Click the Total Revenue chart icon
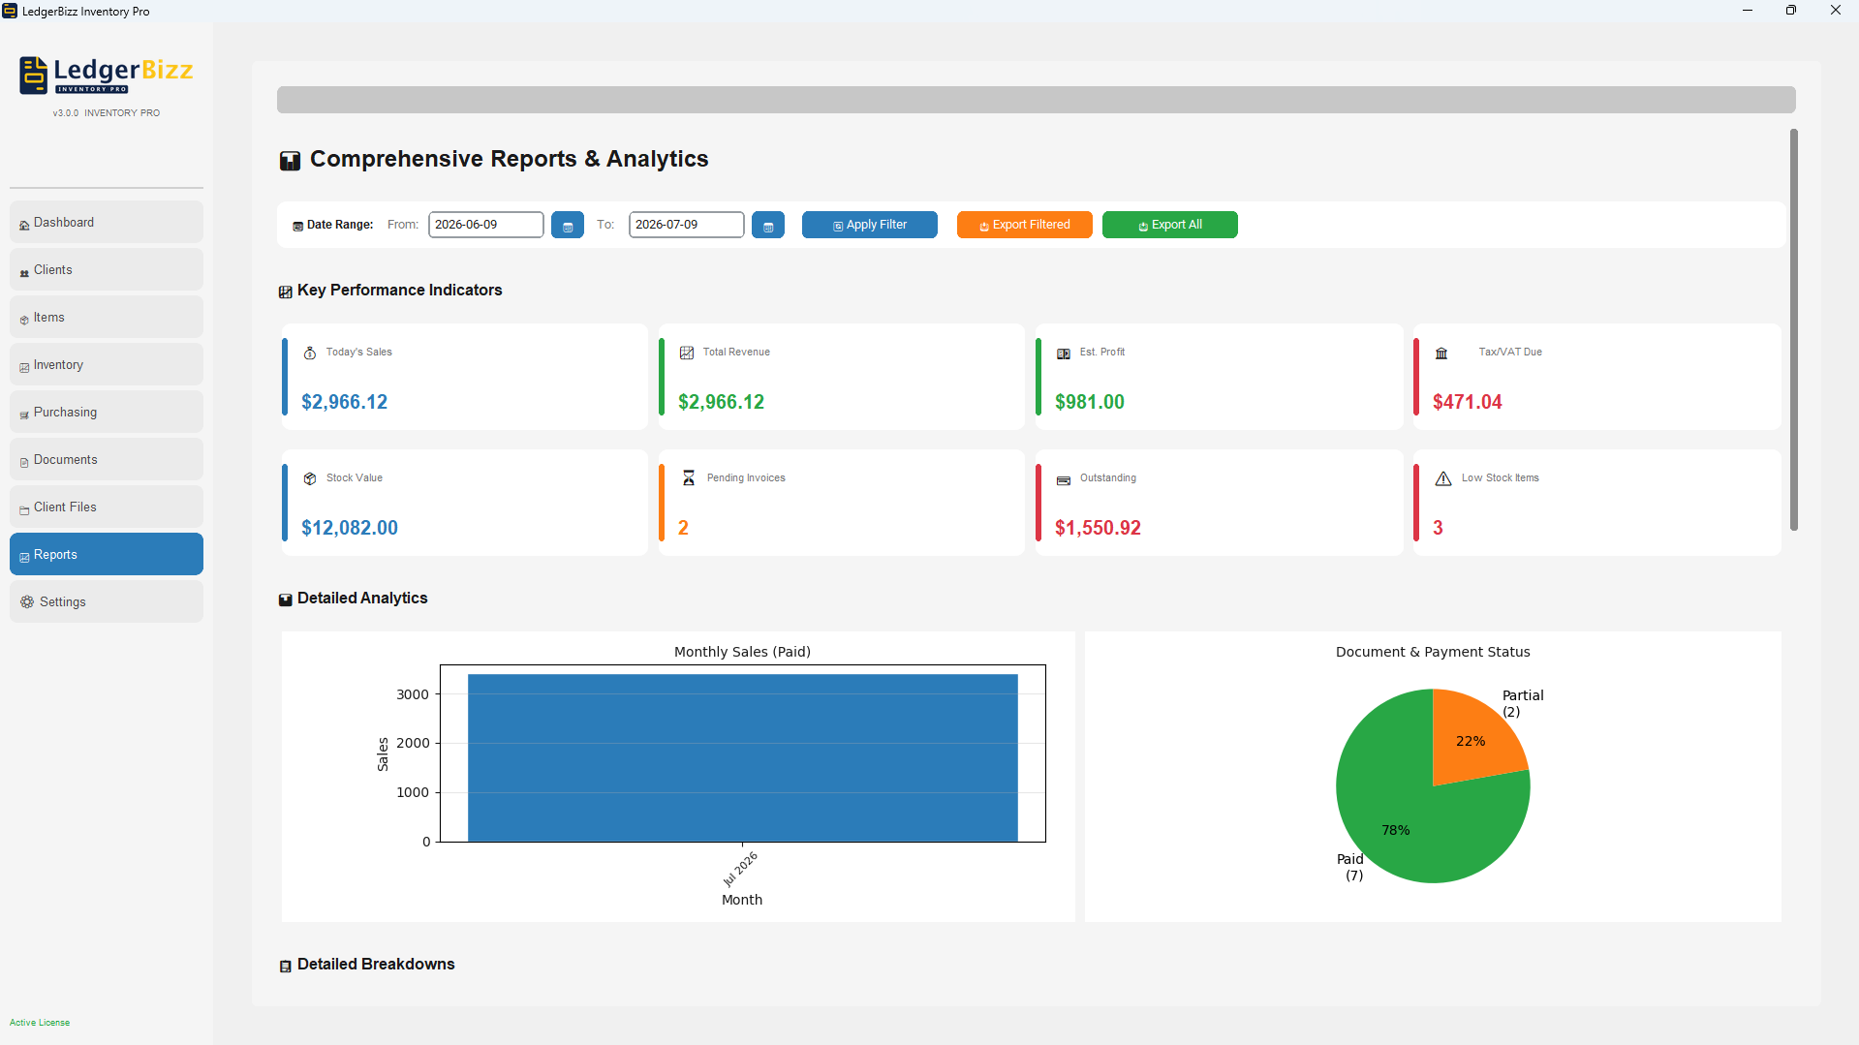This screenshot has height=1045, width=1859. pos(687,353)
